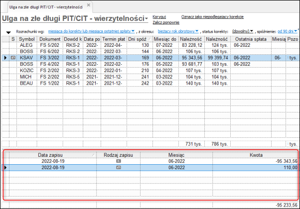Click the Termin płat column header

click(x=114, y=39)
